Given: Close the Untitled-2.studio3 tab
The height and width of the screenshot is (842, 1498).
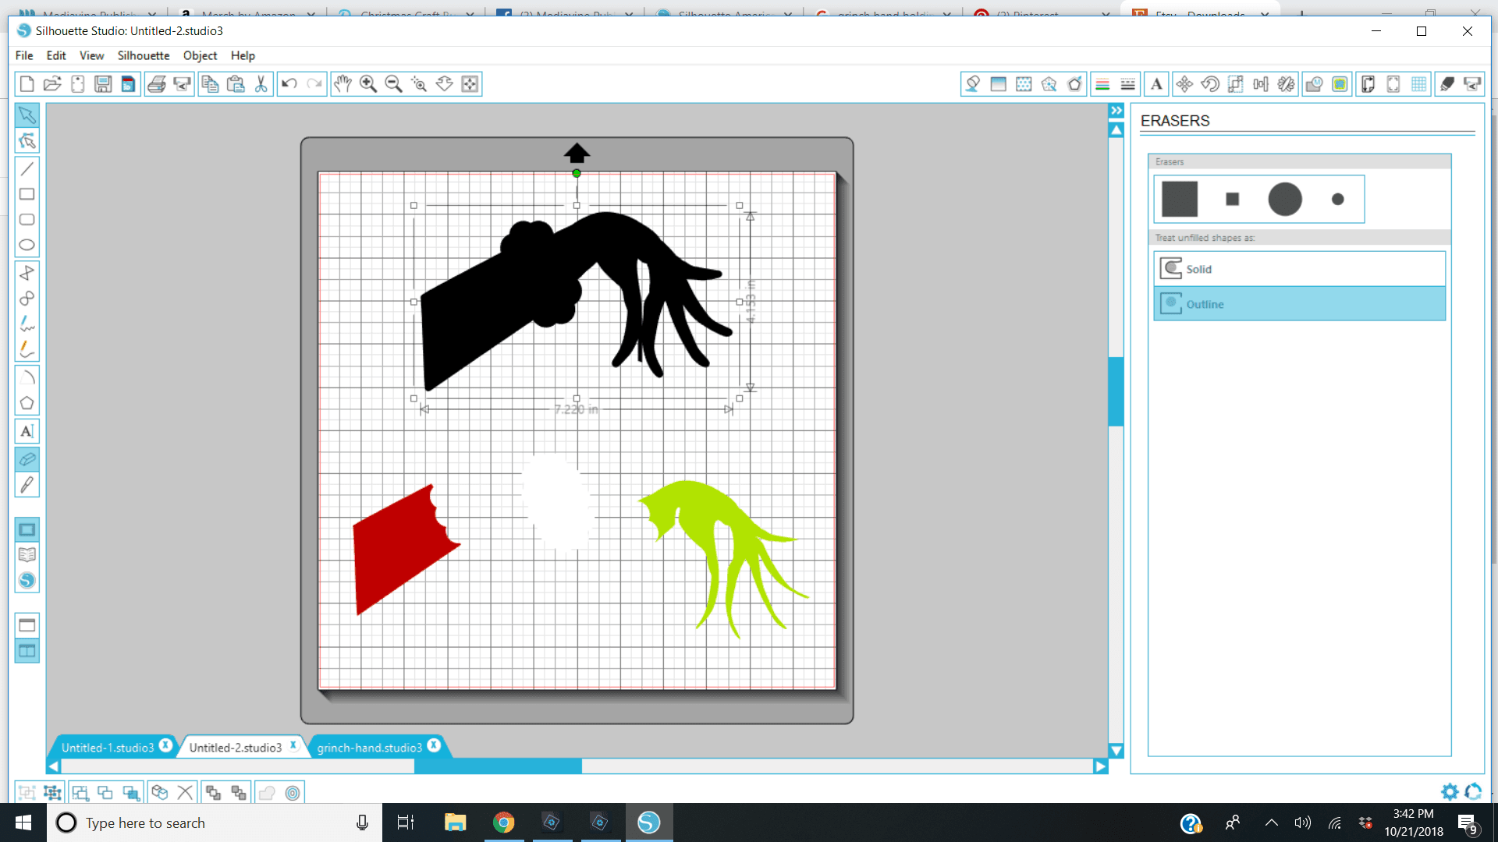Looking at the screenshot, I should pos(293,745).
